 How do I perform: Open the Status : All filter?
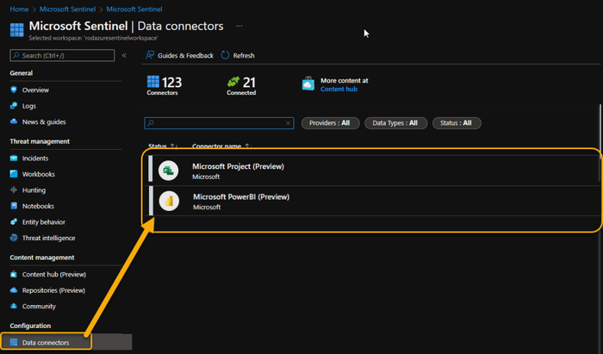click(x=457, y=123)
